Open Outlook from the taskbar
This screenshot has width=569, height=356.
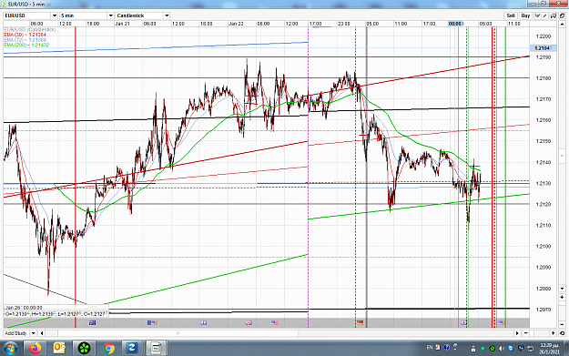click(59, 349)
